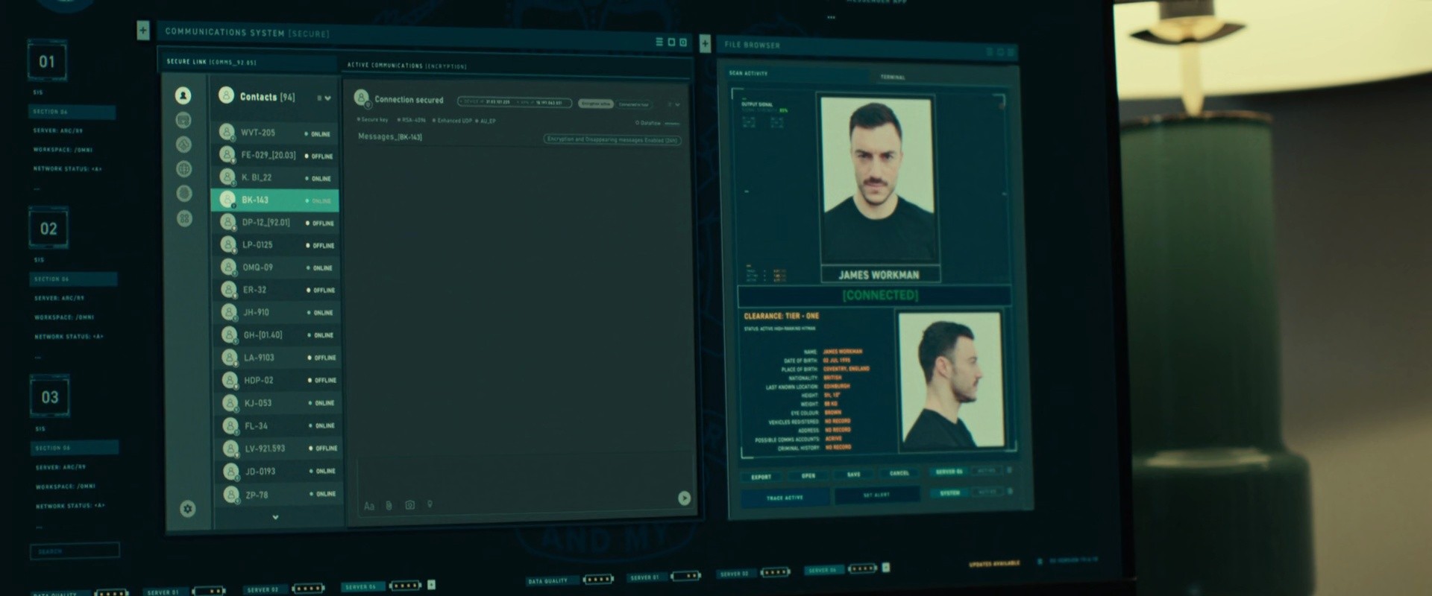This screenshot has width=1432, height=596.
Task: Switch to the Terminal tab
Action: pyautogui.click(x=892, y=77)
